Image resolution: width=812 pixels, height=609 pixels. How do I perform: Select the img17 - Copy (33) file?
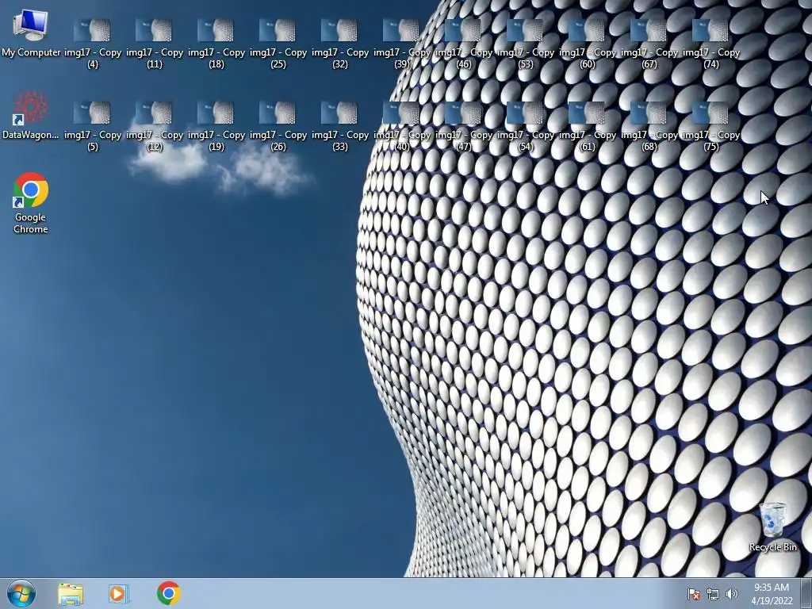click(340, 126)
